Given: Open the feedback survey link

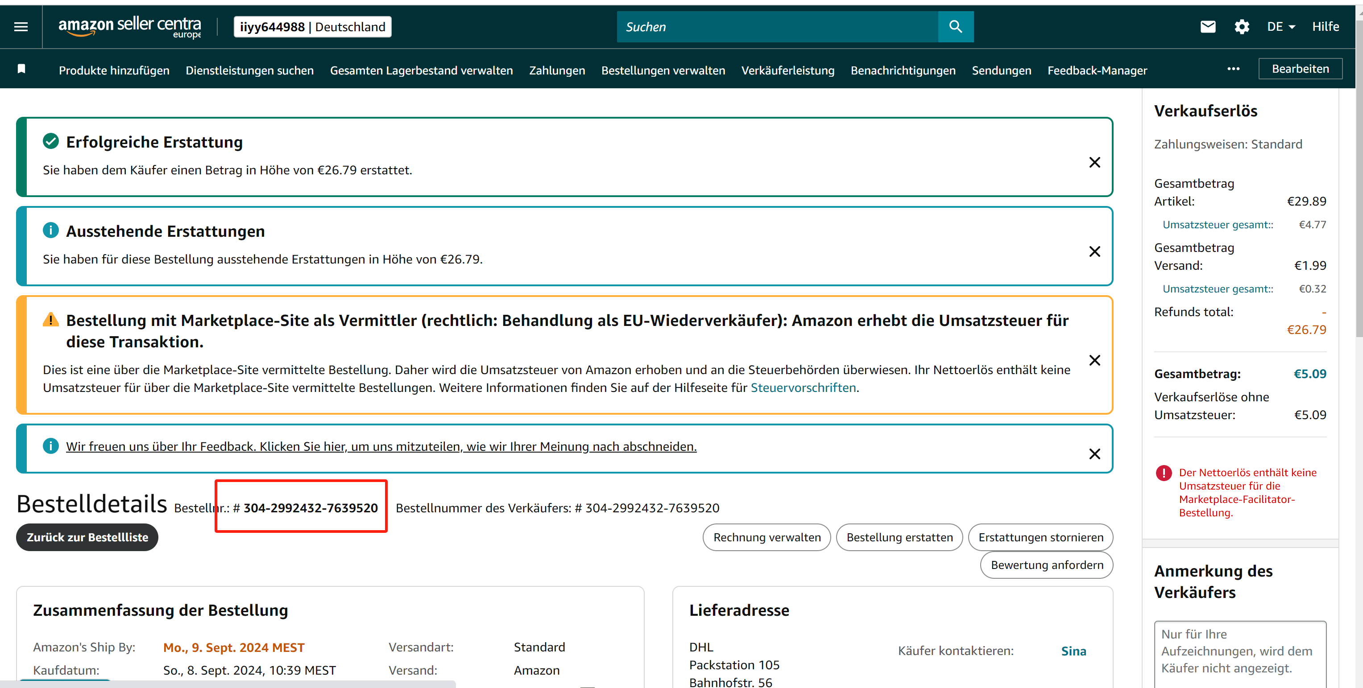Looking at the screenshot, I should coord(381,447).
